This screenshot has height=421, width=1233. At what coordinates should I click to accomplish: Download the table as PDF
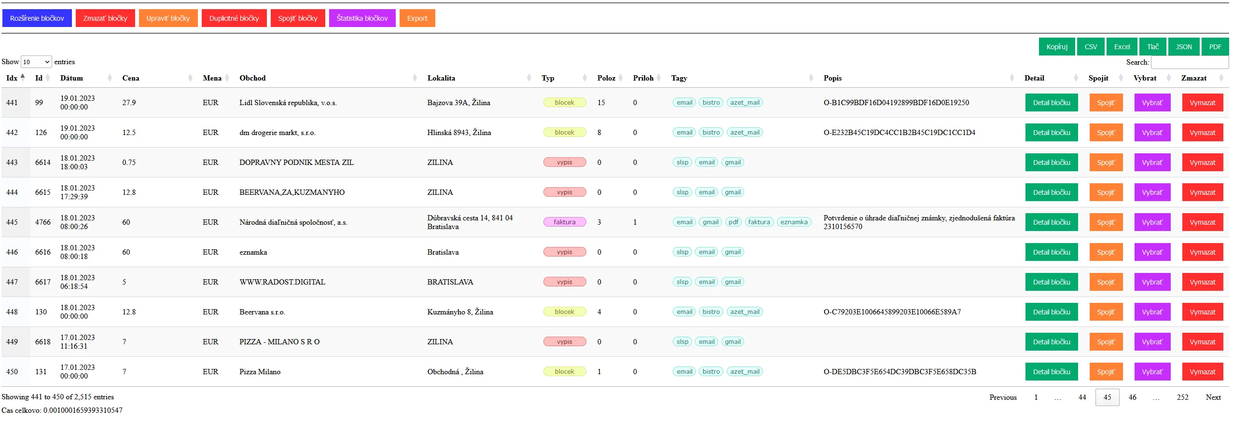(1215, 47)
